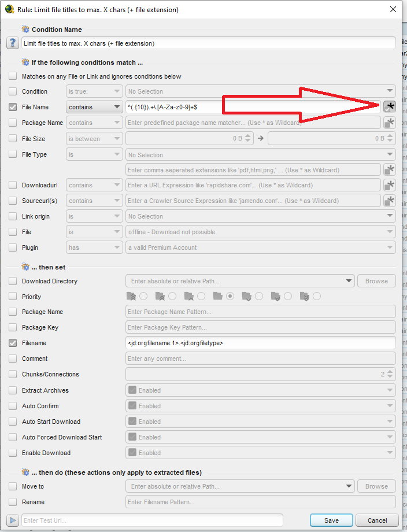The image size is (407, 532).
Task: Toggle regex button on Downloadurl row
Action: pos(390,185)
